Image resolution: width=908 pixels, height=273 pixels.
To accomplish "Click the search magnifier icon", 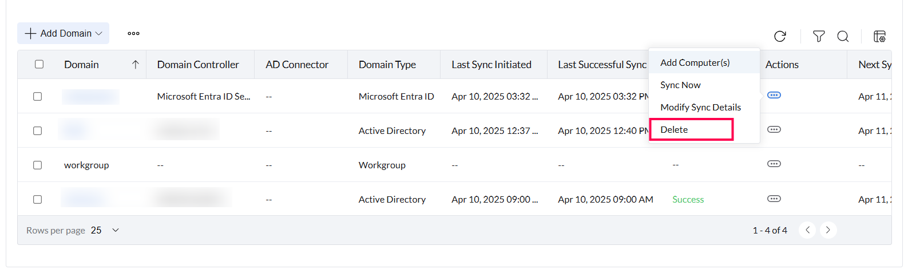I will click(843, 37).
